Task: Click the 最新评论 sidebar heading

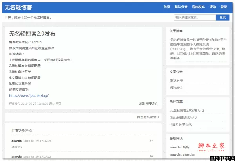Action: pyautogui.click(x=176, y=138)
